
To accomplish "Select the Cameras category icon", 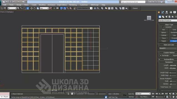I will tap(170, 17).
